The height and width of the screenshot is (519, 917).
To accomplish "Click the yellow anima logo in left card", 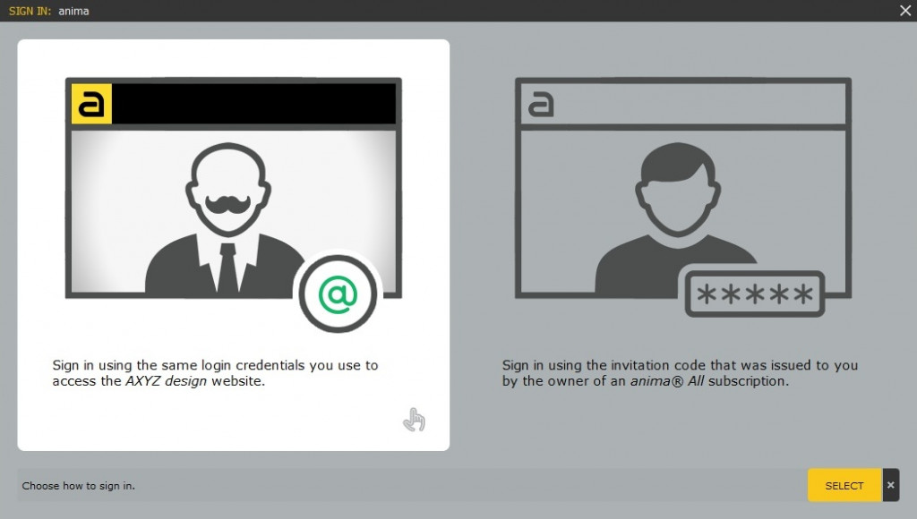I will click(91, 104).
